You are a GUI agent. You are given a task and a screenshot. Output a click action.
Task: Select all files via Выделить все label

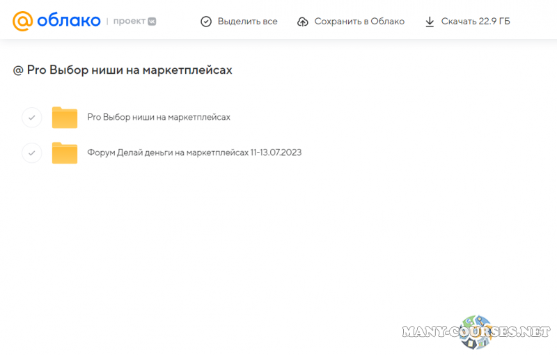[247, 22]
